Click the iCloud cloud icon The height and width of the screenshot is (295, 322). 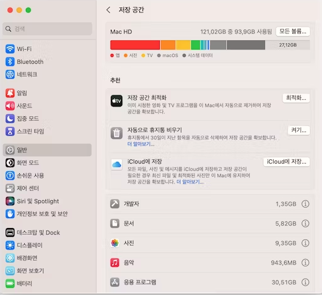point(116,165)
